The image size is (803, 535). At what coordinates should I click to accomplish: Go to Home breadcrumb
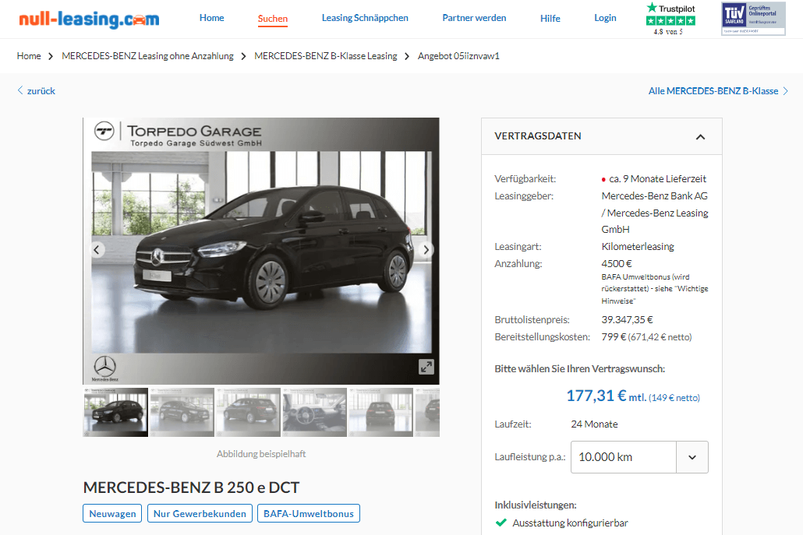click(x=29, y=56)
